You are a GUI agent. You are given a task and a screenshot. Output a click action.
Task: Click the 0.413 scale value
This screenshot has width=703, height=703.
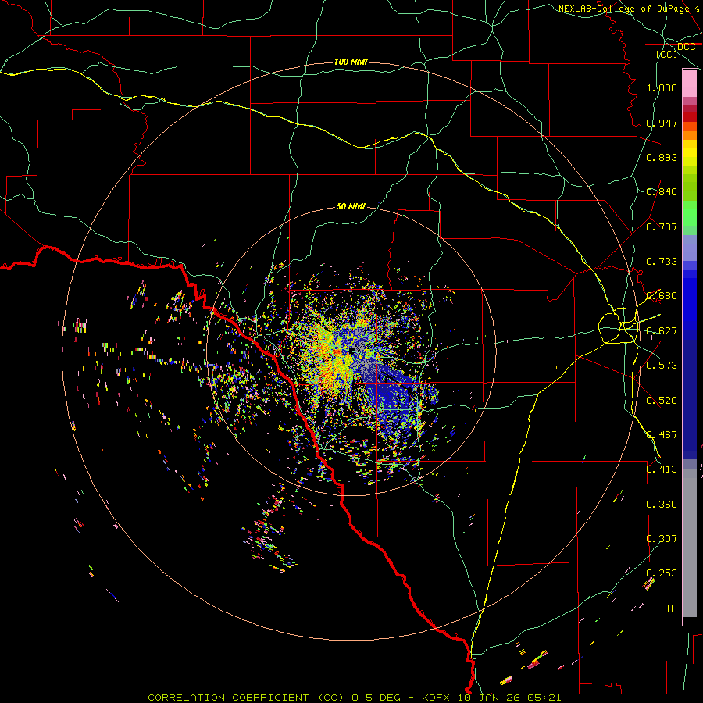(662, 469)
